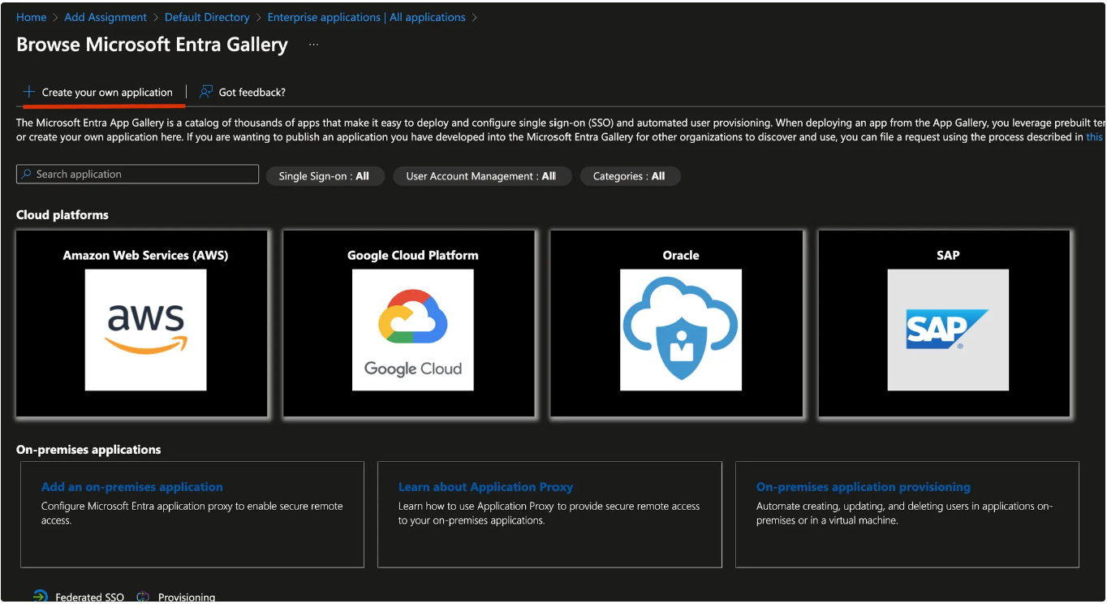Open On-premises application provisioning link
1107x604 pixels.
point(864,487)
